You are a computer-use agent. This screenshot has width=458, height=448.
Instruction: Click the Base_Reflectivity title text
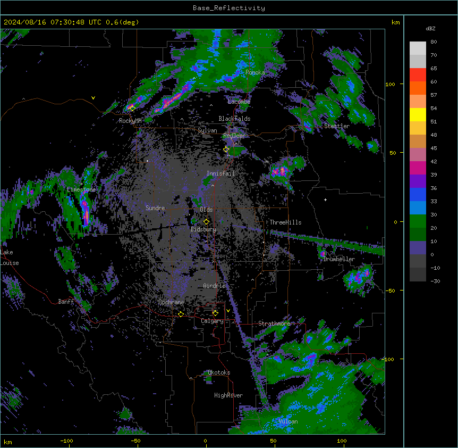pos(229,8)
